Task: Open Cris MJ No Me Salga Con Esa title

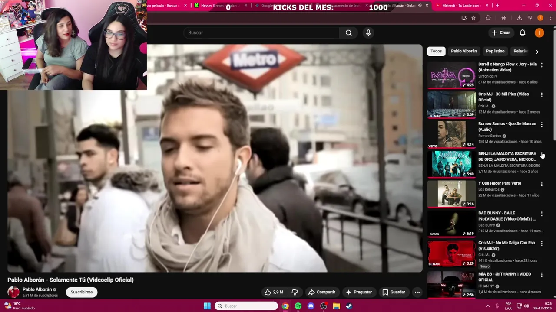Action: [x=506, y=246]
